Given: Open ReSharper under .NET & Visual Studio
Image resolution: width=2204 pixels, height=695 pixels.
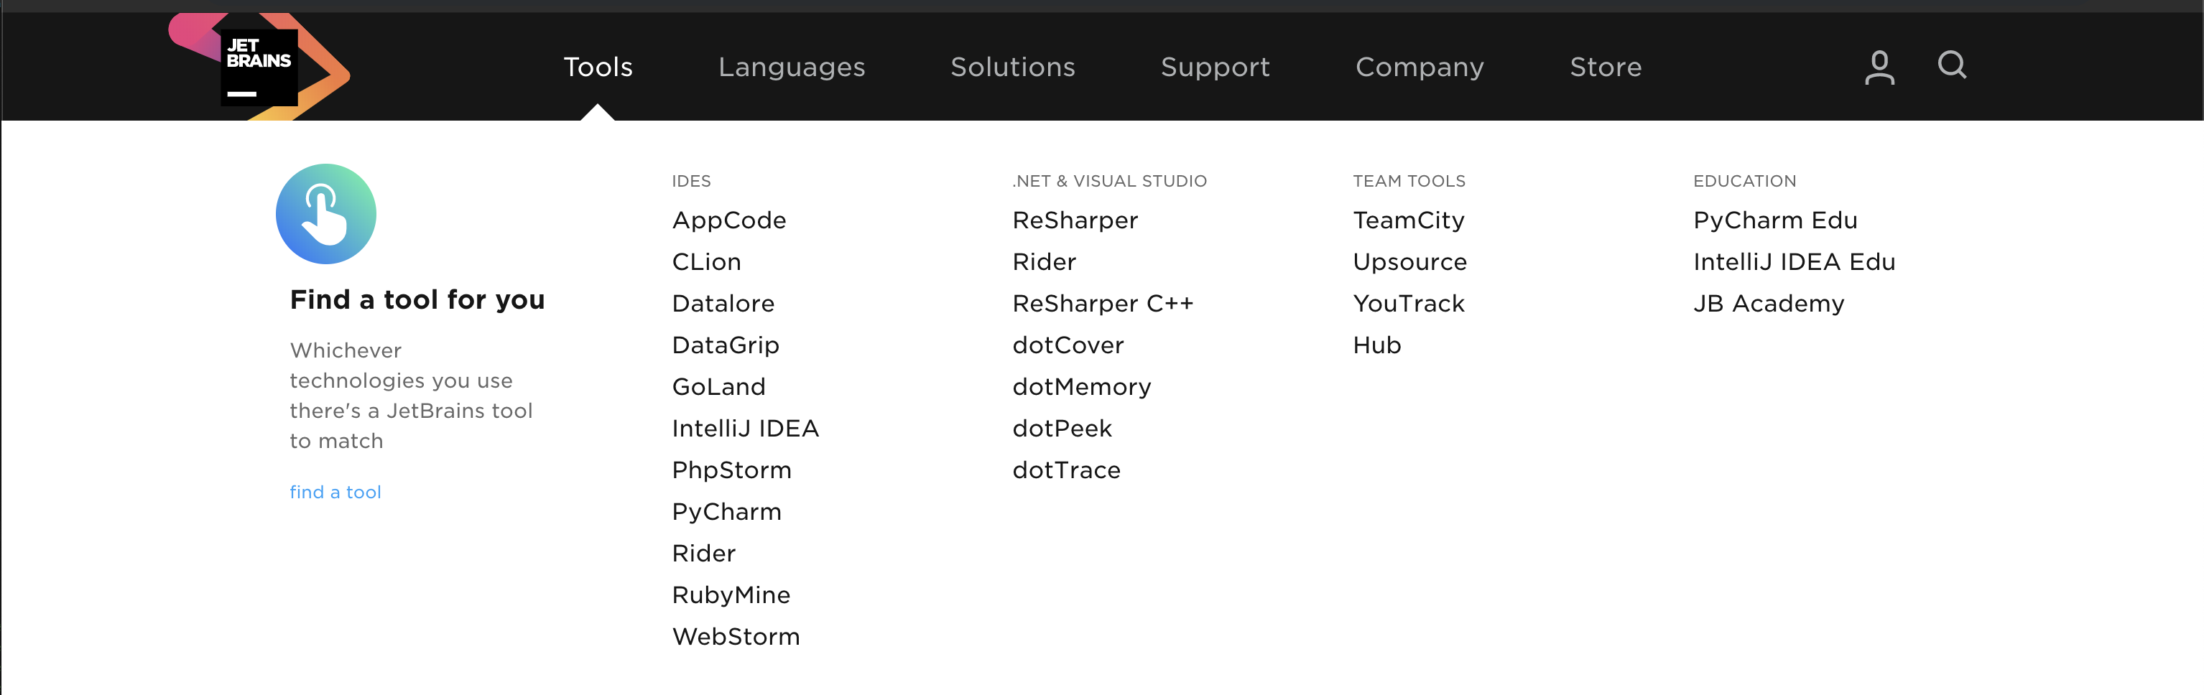Looking at the screenshot, I should coord(1075,220).
